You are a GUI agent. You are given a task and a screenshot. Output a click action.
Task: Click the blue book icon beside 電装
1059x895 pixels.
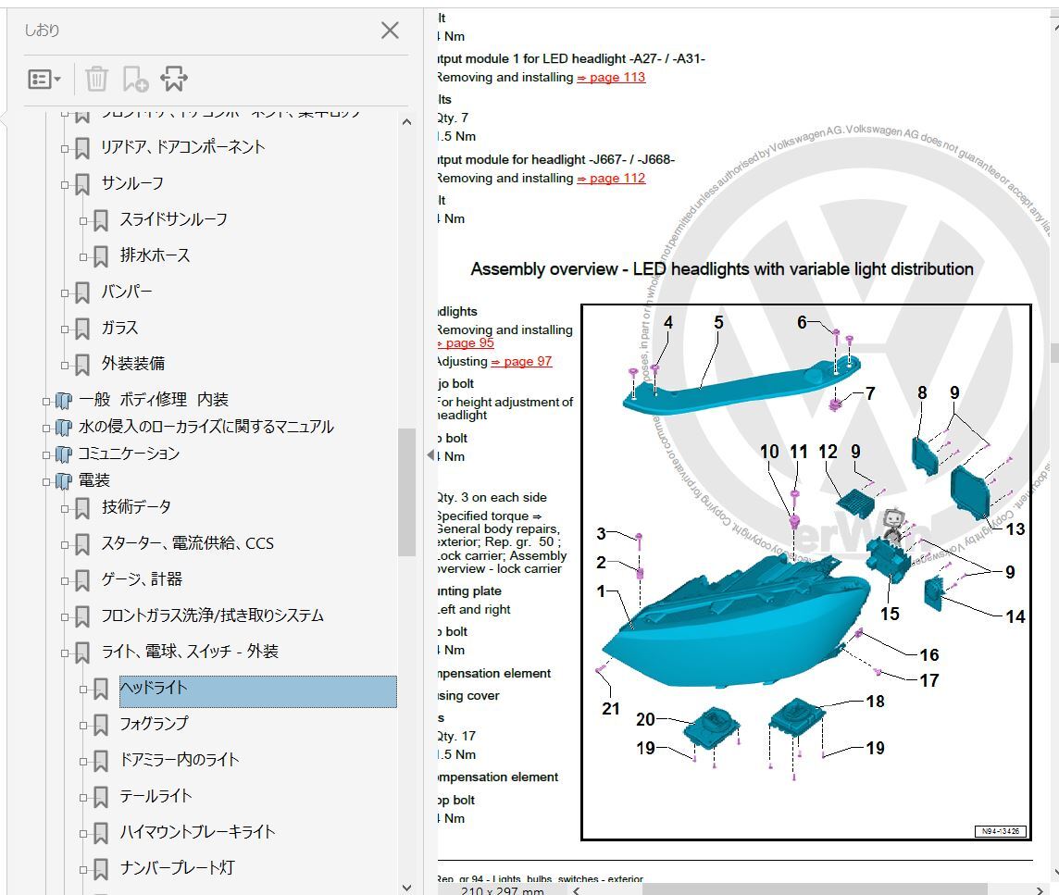pyautogui.click(x=64, y=481)
